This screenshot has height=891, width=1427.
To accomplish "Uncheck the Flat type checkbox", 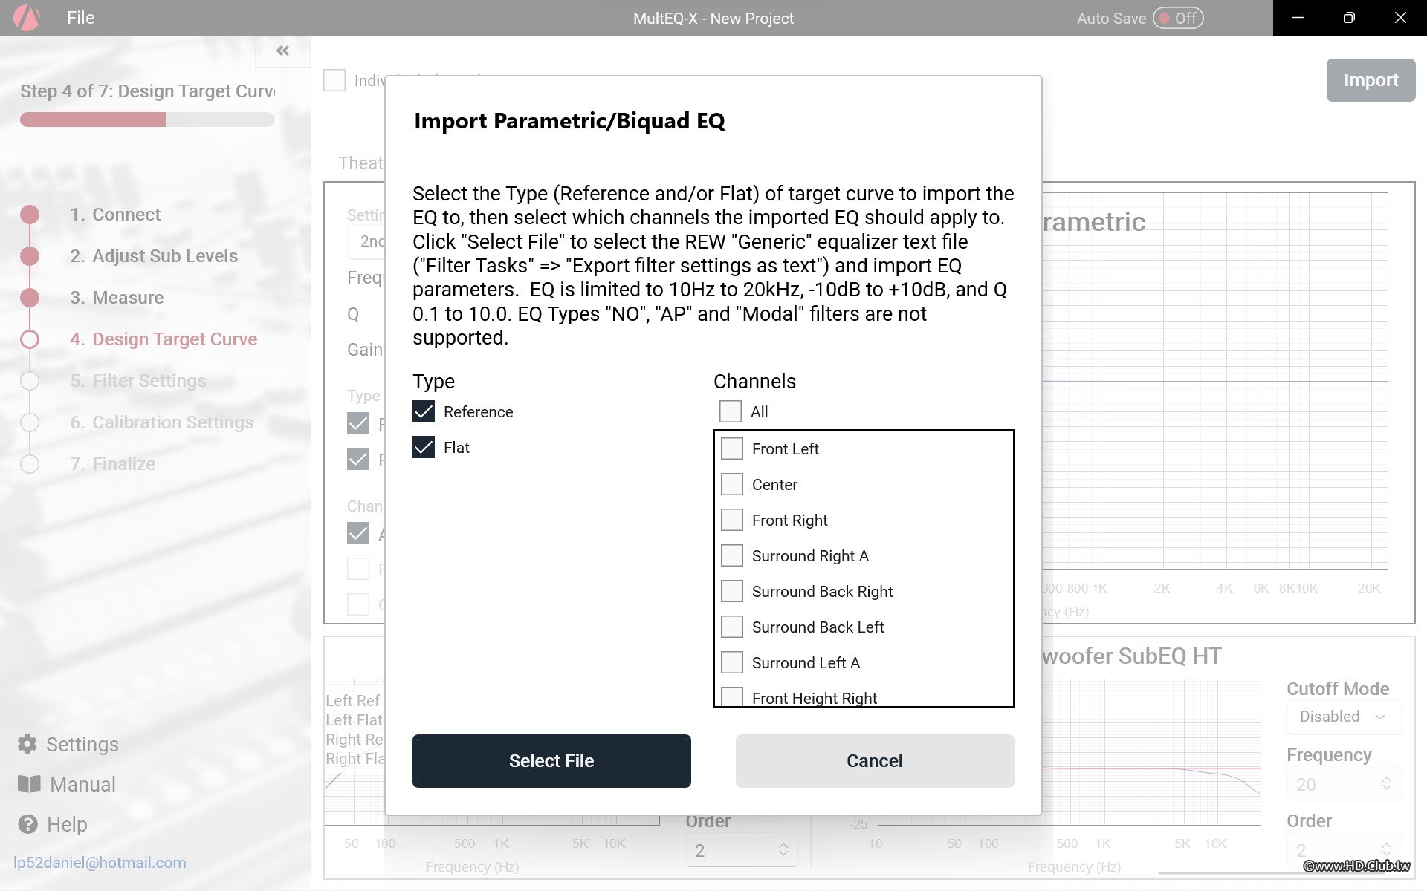I will (x=424, y=448).
